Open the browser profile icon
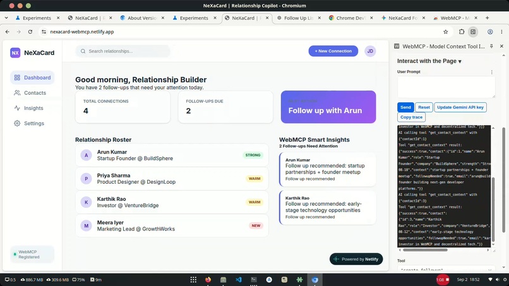The height and width of the screenshot is (286, 509). point(490,32)
